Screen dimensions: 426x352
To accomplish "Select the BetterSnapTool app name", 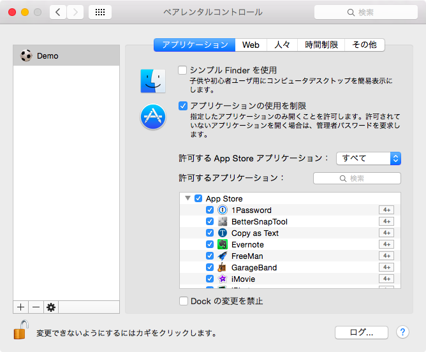I will (260, 222).
